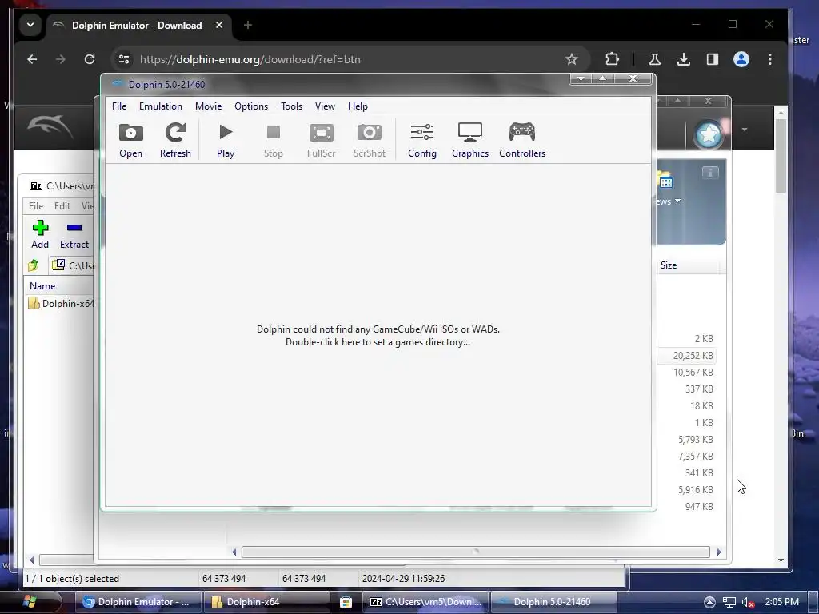Open the View menu in Dolphin
The width and height of the screenshot is (819, 614).
325,106
